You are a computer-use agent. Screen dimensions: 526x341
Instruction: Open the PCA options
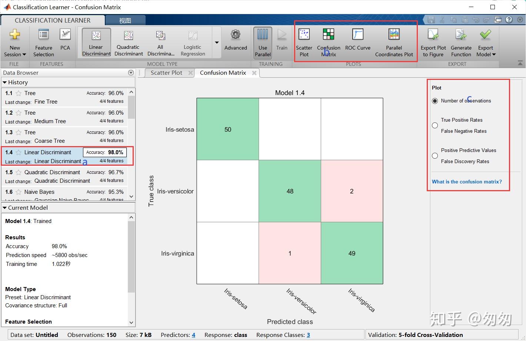[65, 42]
